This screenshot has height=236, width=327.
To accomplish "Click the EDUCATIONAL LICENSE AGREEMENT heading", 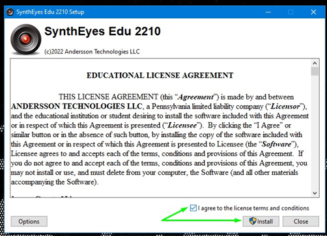I will (x=160, y=75).
